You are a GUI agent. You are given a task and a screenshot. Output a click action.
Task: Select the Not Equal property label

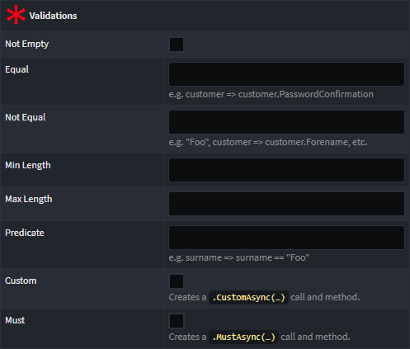[x=26, y=117]
